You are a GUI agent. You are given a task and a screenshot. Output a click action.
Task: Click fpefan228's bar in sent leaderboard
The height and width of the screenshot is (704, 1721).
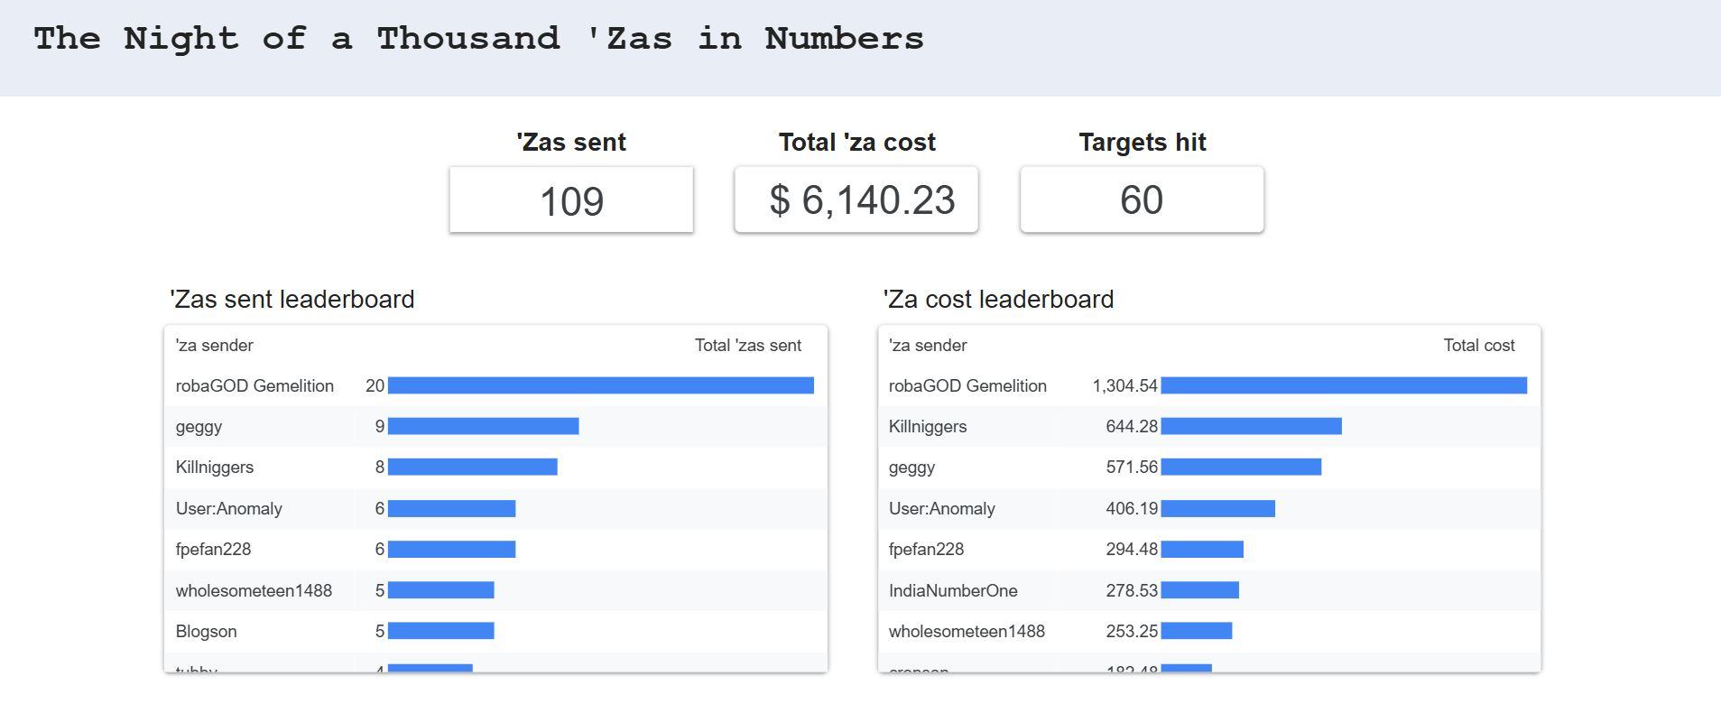tap(451, 550)
